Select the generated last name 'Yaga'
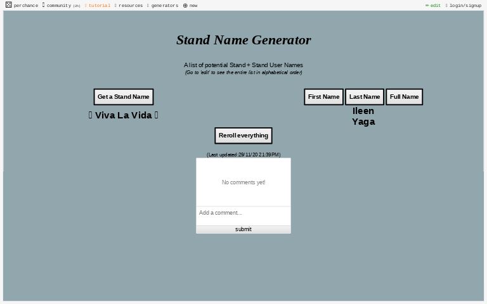The image size is (487, 304). click(363, 122)
